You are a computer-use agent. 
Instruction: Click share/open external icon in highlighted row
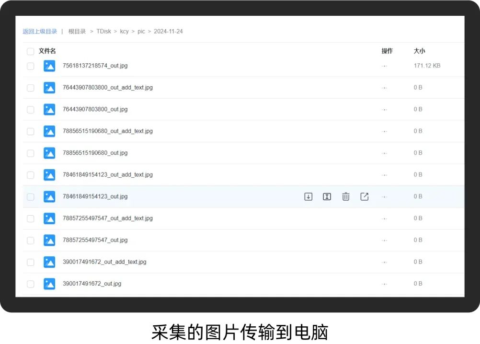(365, 196)
